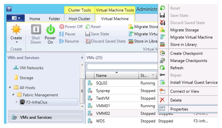This screenshot has height=128, width=222.
Task: Click Reset in the ribbon
Action: coord(93,27)
